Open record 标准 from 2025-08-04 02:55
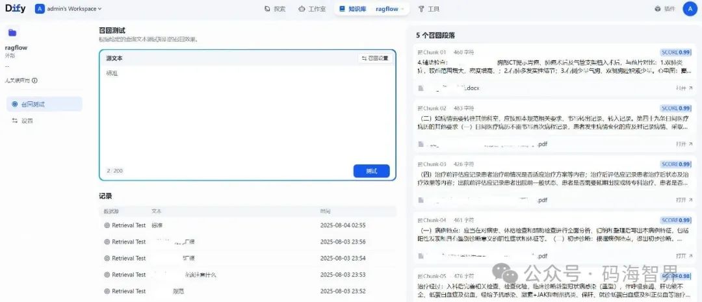 click(247, 225)
